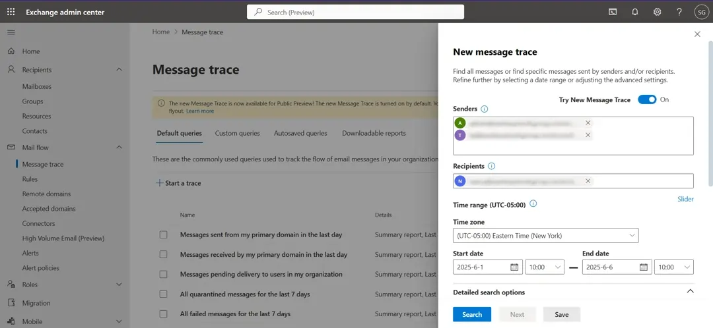Open Alert policies in sidebar
Screen dimensions: 713x328
tap(40, 267)
